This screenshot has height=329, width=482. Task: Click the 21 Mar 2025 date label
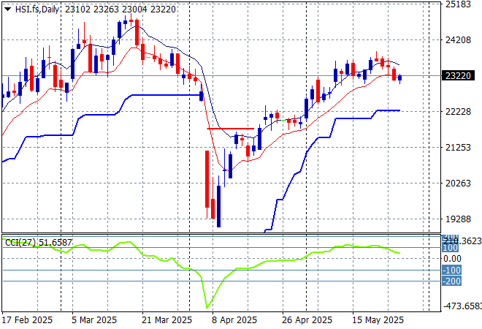coord(167,320)
